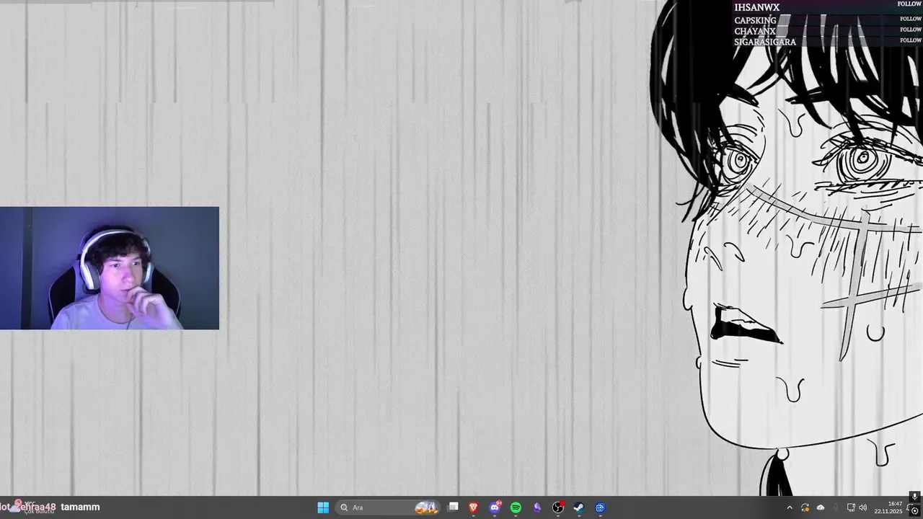Viewport: 923px width, 519px height.
Task: Click the sync update tray icon
Action: pos(805,507)
